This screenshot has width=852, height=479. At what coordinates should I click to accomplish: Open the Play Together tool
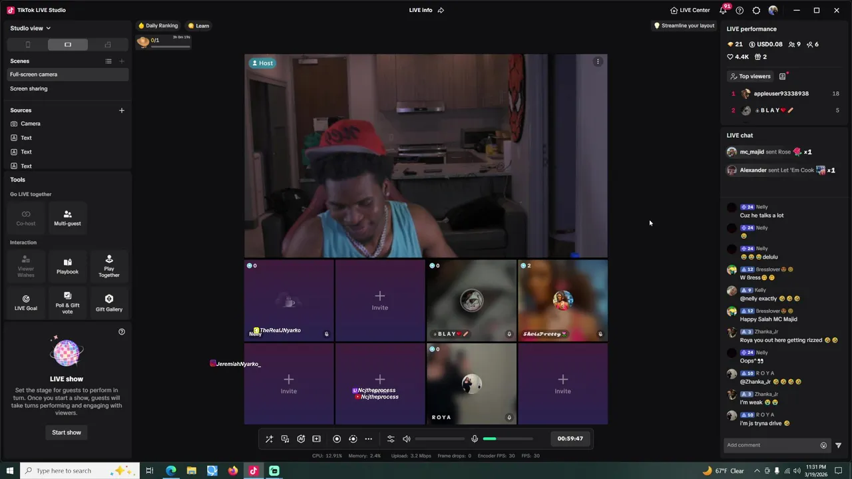point(109,266)
